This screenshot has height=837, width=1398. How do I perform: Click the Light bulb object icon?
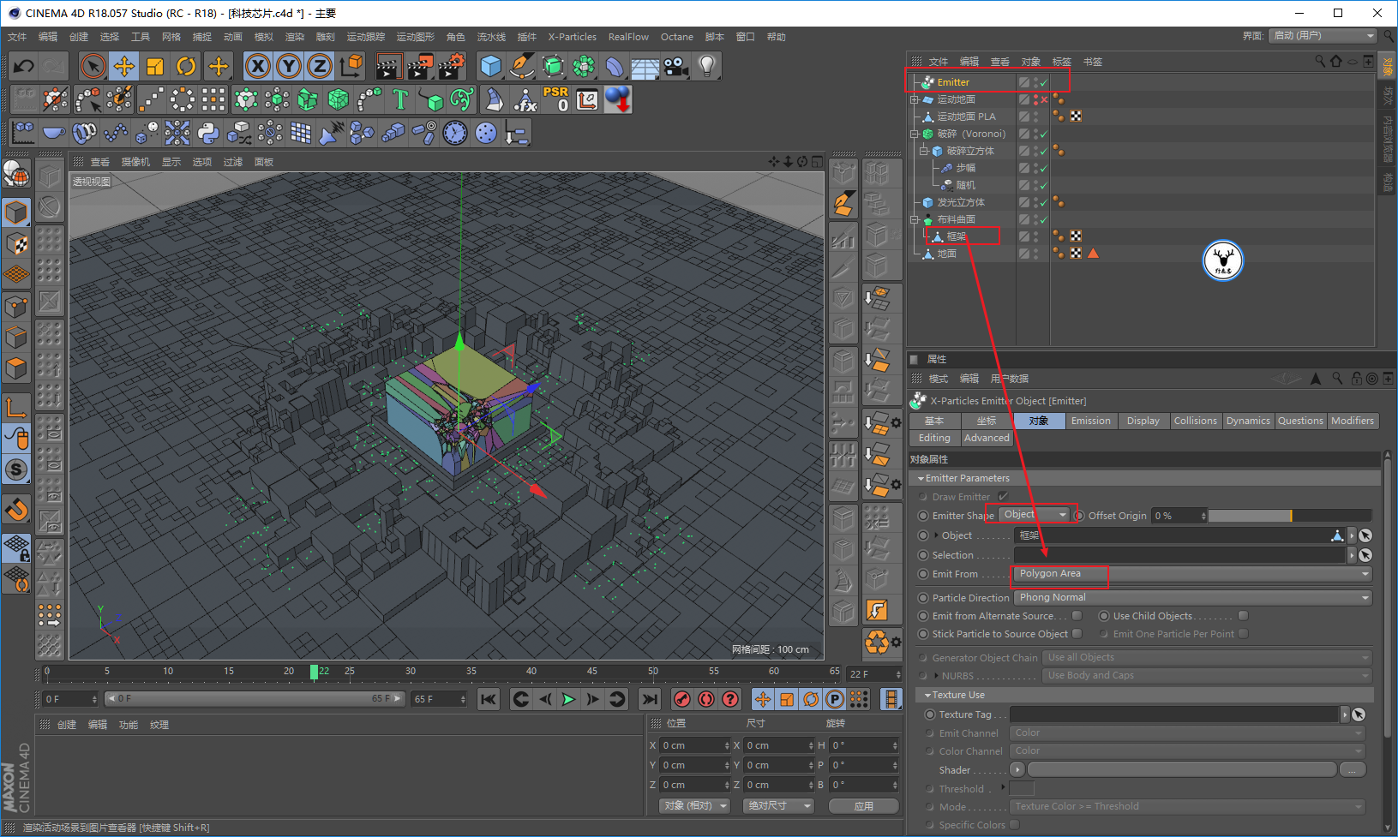pos(706,66)
